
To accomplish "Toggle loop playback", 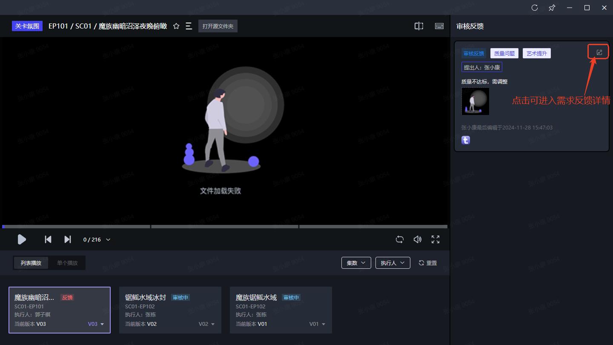I will pos(399,239).
